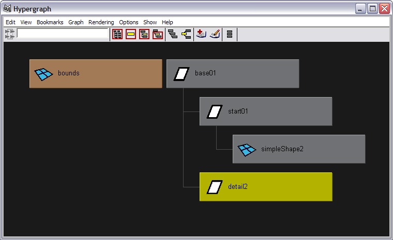
Task: Select the base01 node
Action: click(x=233, y=74)
